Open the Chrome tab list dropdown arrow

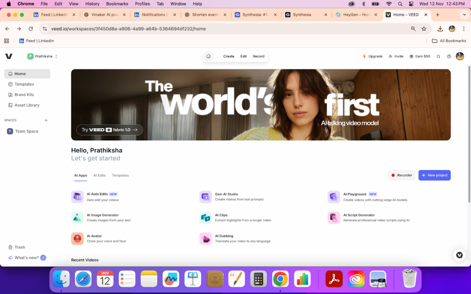[x=464, y=15]
